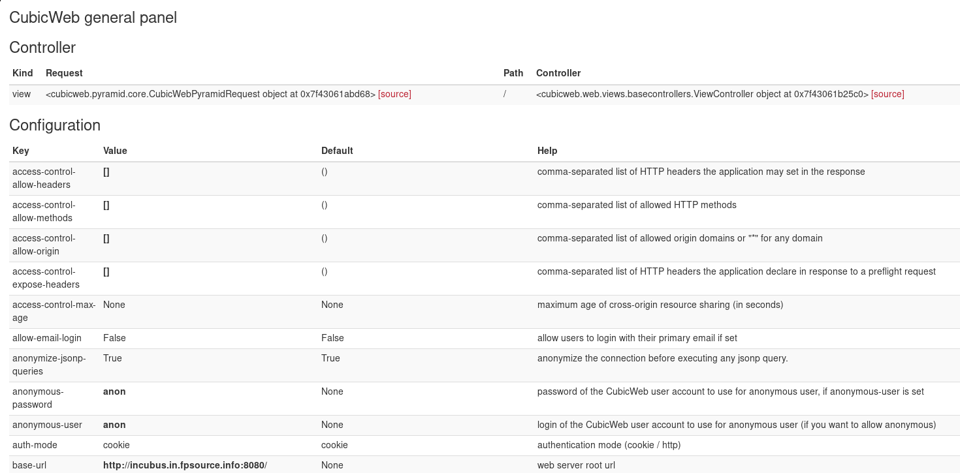Click the 'Key' column header
The height and width of the screenshot is (473, 960).
21,151
